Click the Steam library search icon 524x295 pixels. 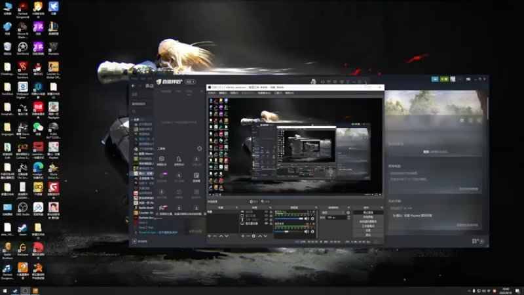click(x=134, y=111)
